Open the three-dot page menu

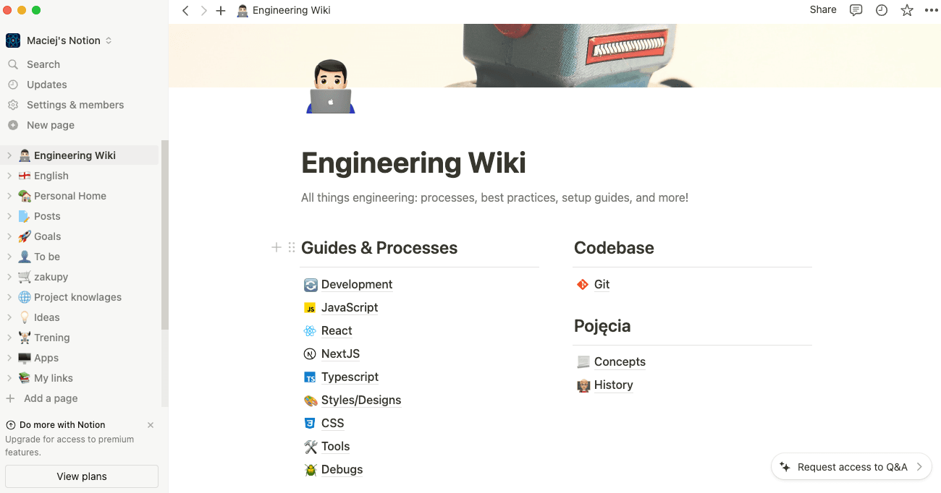[931, 10]
